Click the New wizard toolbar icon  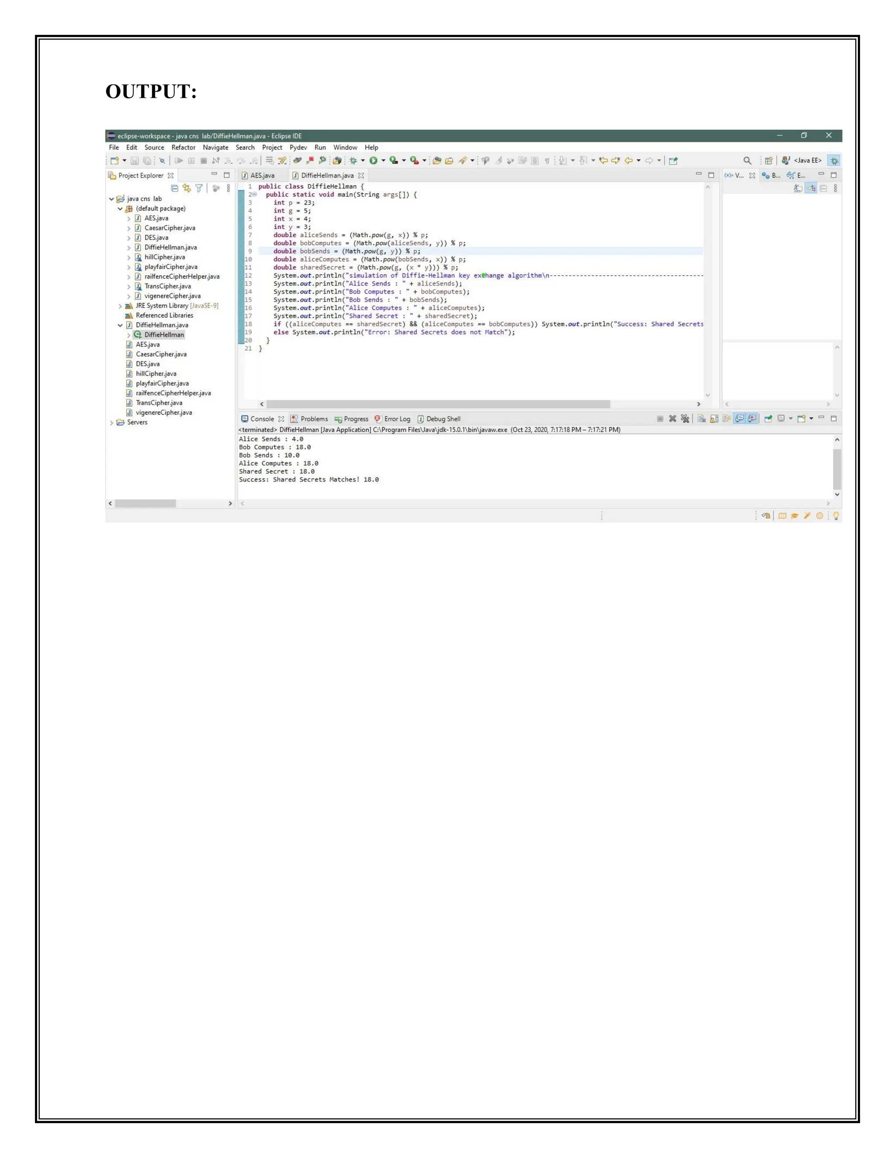tap(114, 161)
